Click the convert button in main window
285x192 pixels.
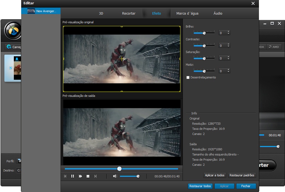[x=267, y=165]
